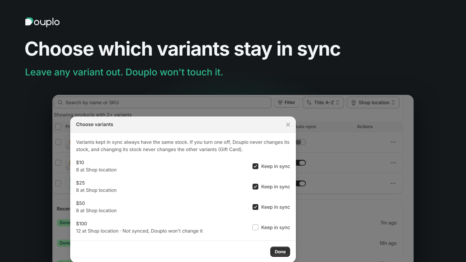This screenshot has height=262, width=466.
Task: Click the 'Choose variants' dialog title
Action: tap(95, 124)
